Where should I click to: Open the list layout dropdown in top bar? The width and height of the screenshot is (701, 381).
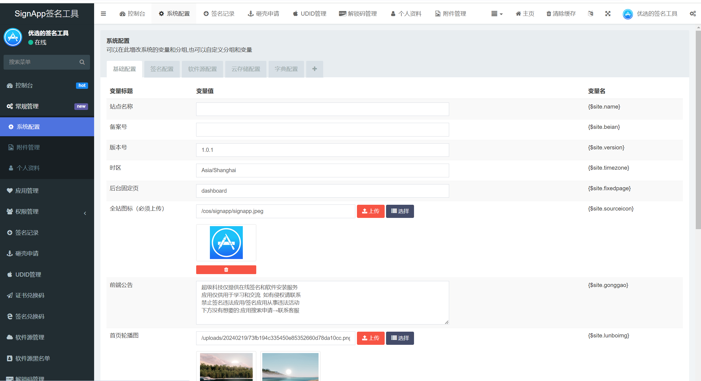(x=497, y=13)
